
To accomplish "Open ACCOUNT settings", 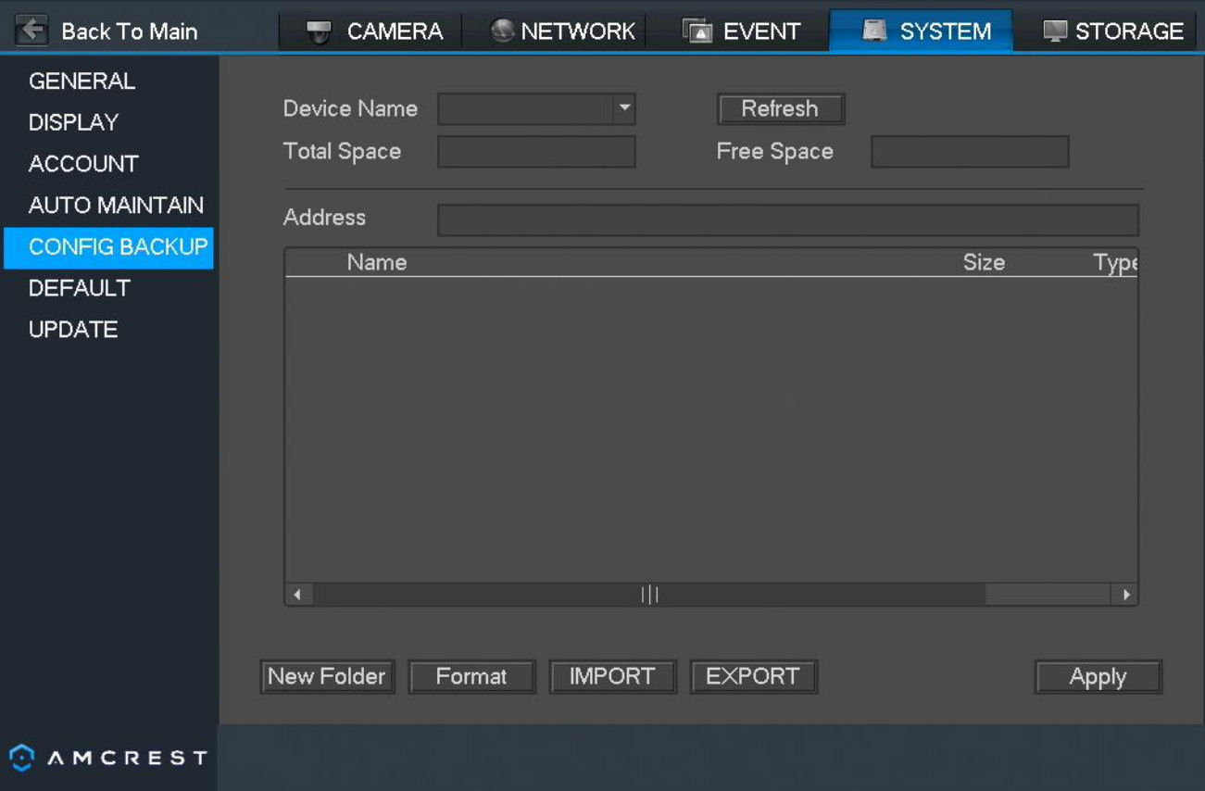I will (x=83, y=164).
